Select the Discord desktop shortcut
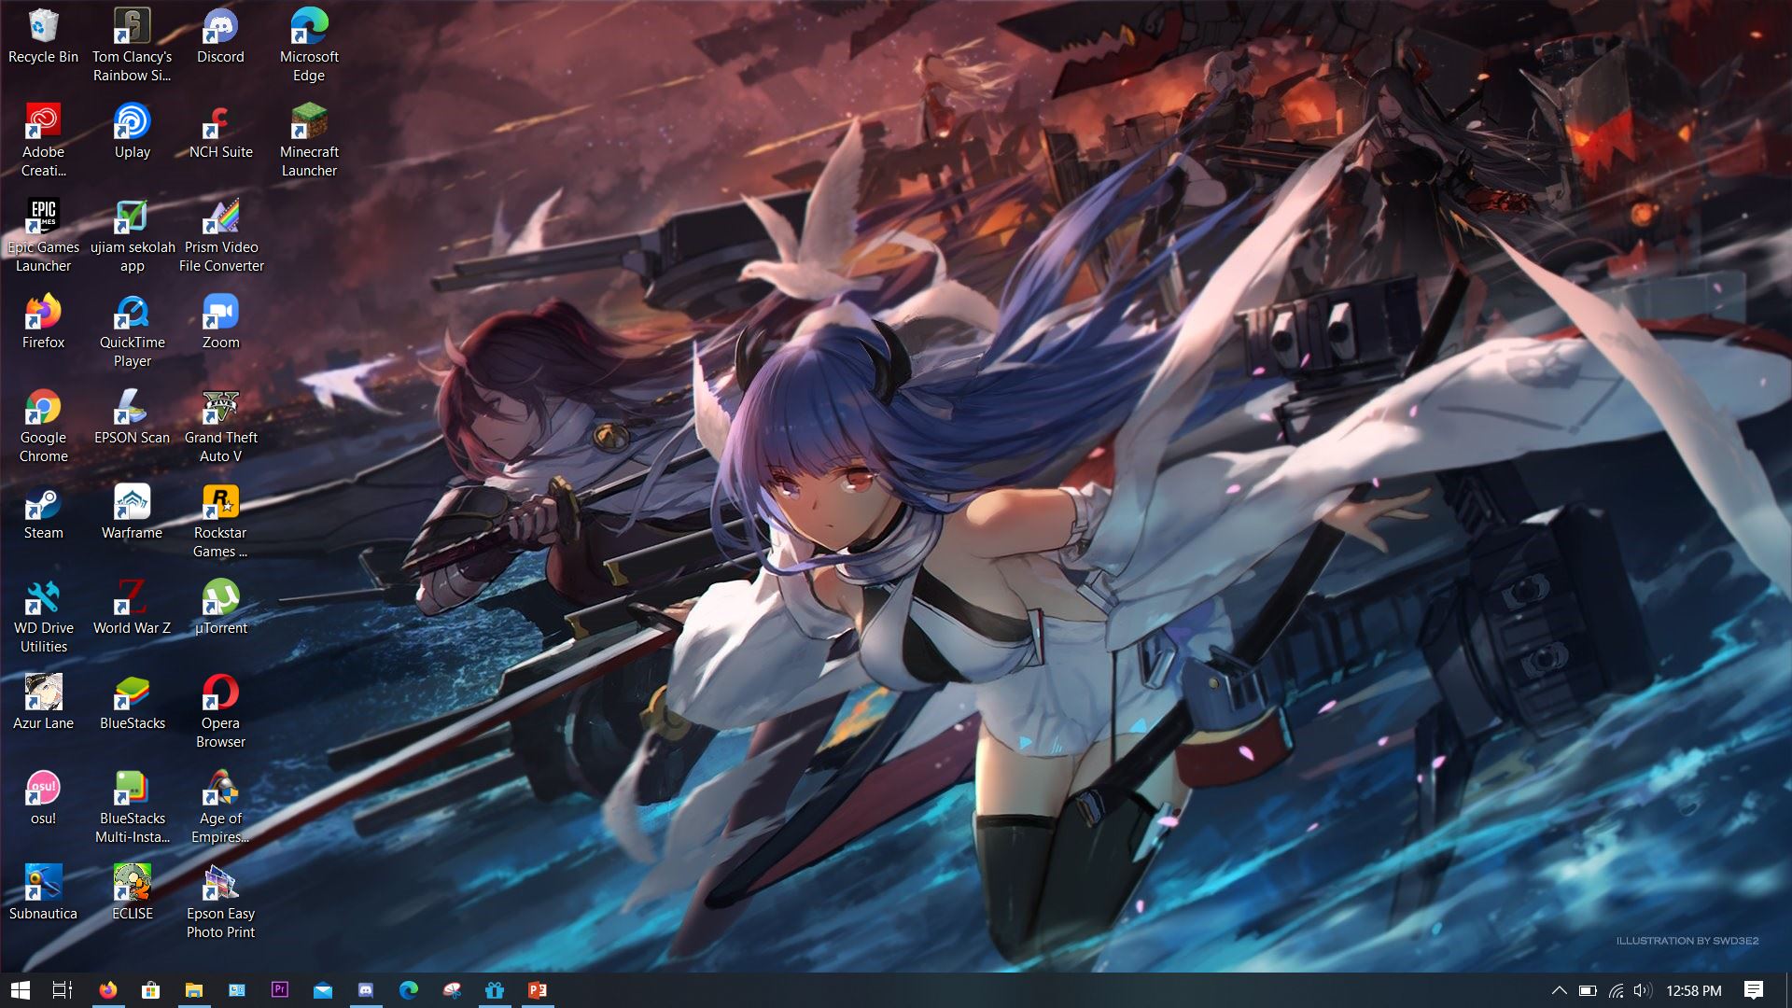 coord(220,37)
